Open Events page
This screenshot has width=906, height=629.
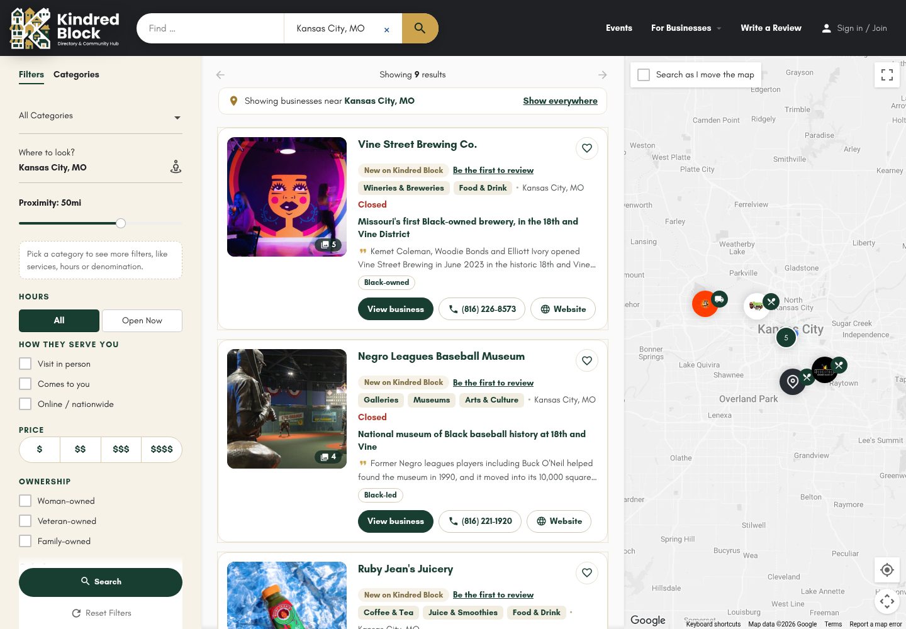[619, 28]
